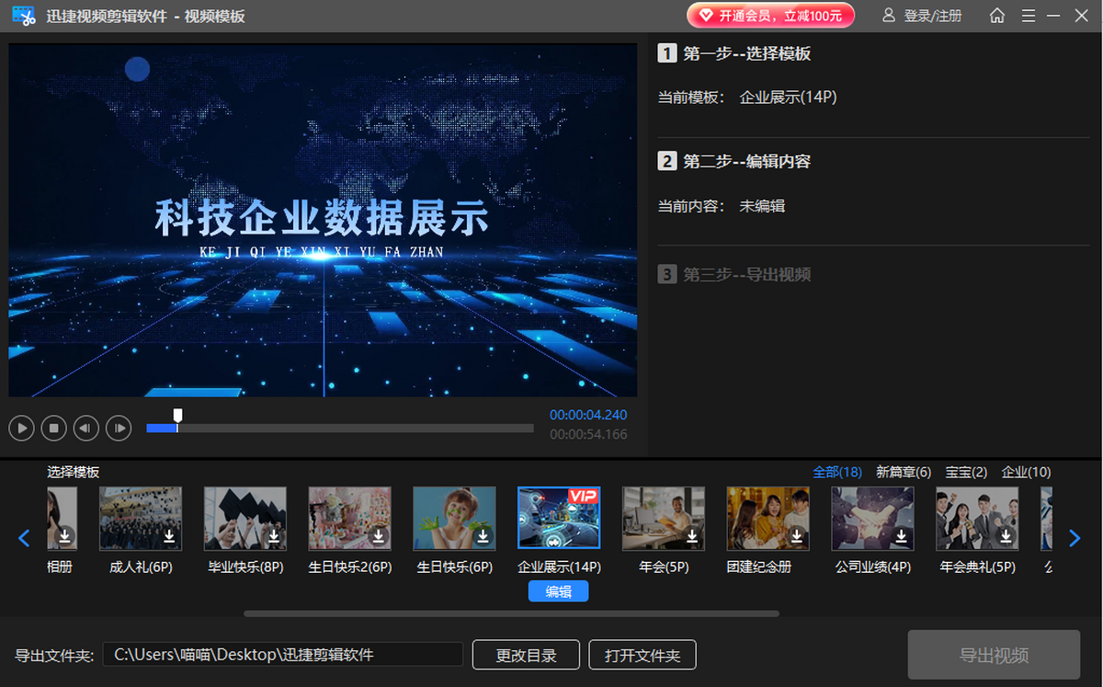The width and height of the screenshot is (1103, 687).
Task: Open the export folder with 打开文件夹
Action: coord(642,656)
